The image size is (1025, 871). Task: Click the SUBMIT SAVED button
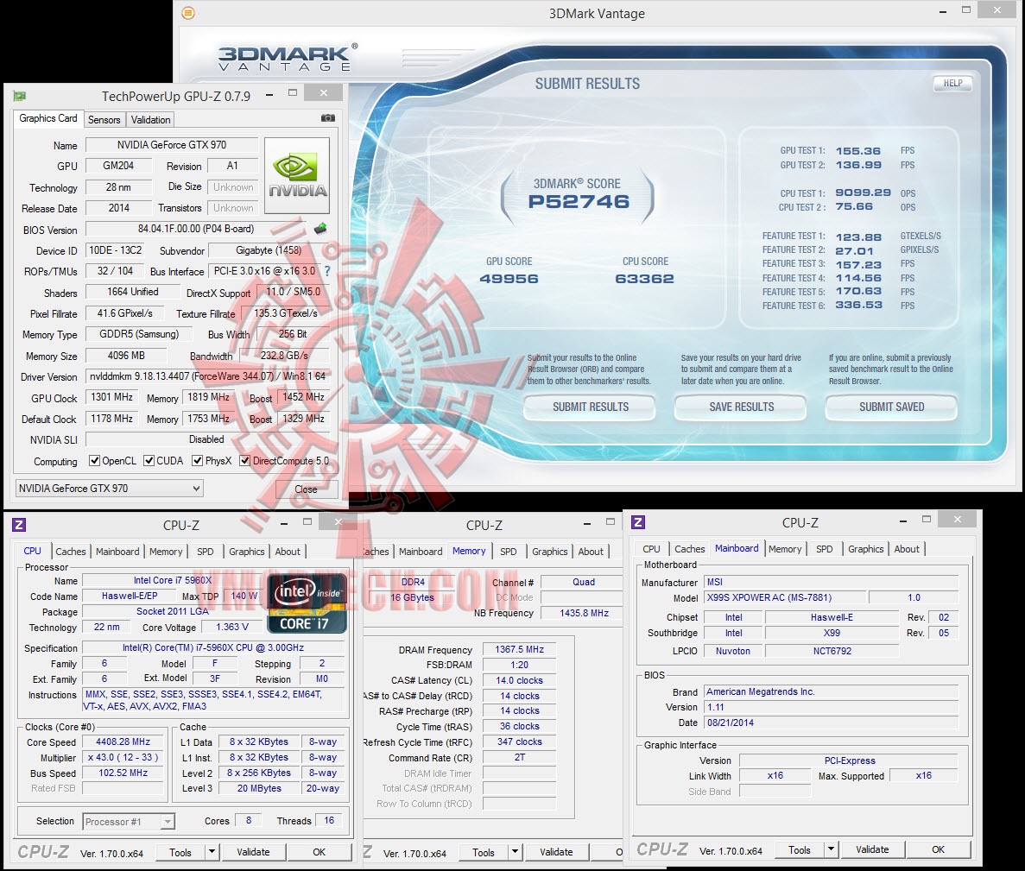click(892, 407)
